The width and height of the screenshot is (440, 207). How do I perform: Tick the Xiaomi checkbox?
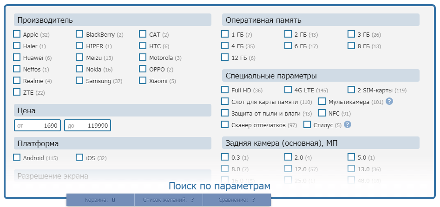coord(143,81)
